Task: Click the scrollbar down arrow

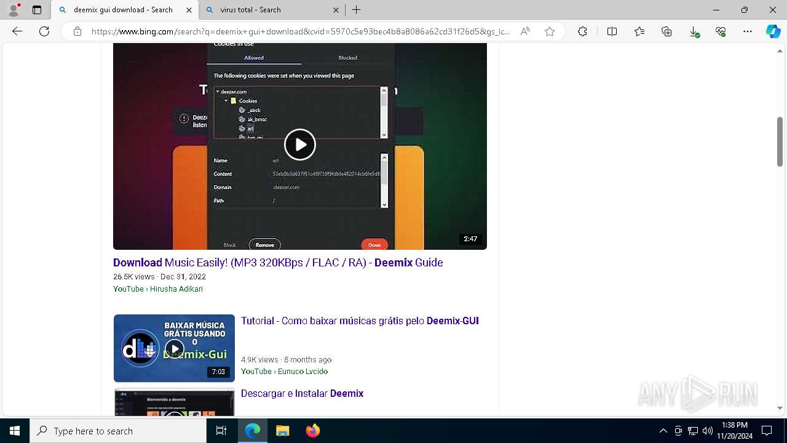Action: 780,408
